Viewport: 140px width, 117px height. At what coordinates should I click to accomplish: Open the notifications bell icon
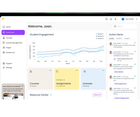point(111,19)
